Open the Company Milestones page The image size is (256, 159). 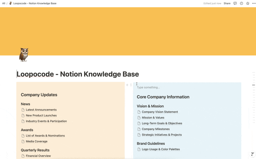(156, 129)
